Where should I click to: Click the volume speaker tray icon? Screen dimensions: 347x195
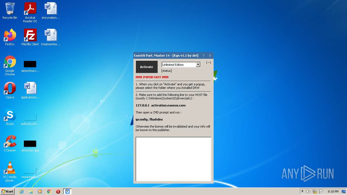click(x=308, y=191)
